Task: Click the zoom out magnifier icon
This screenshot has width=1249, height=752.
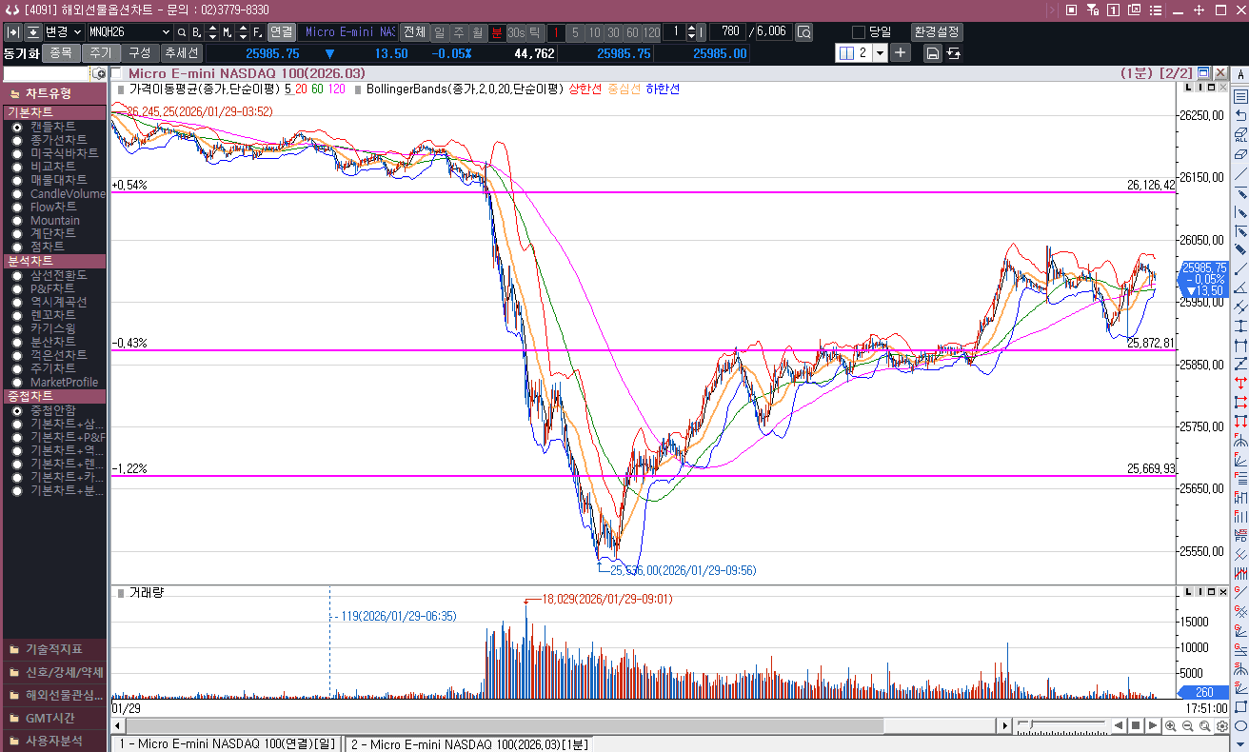Action: (1187, 726)
